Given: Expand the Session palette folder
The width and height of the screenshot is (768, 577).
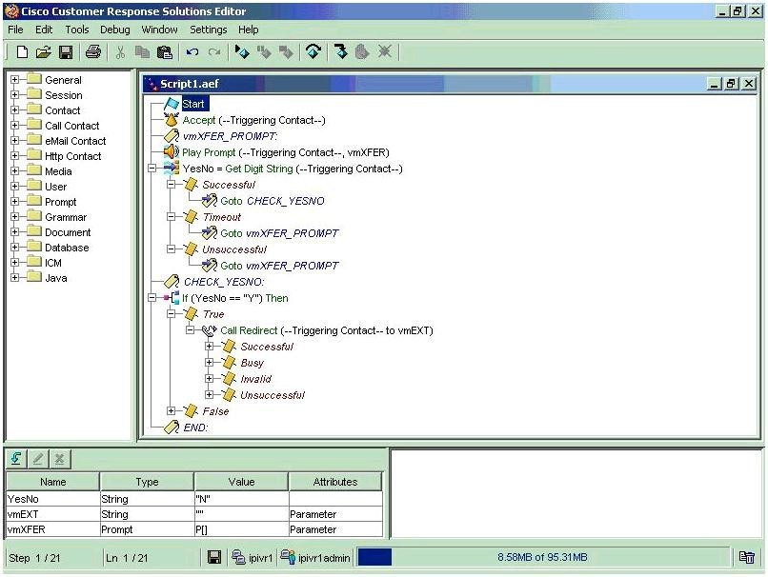Looking at the screenshot, I should pos(14,94).
